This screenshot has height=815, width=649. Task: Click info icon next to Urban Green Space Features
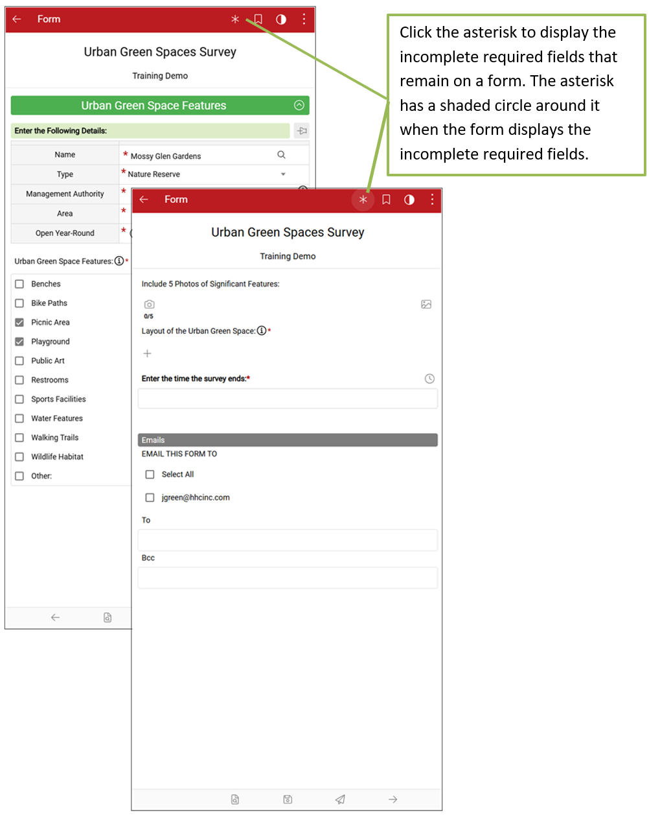(x=119, y=261)
